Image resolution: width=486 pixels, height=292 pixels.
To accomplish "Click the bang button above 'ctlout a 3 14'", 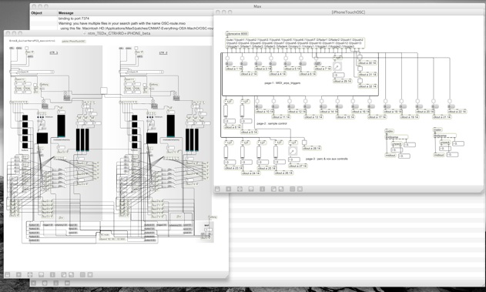I will coord(256,58).
